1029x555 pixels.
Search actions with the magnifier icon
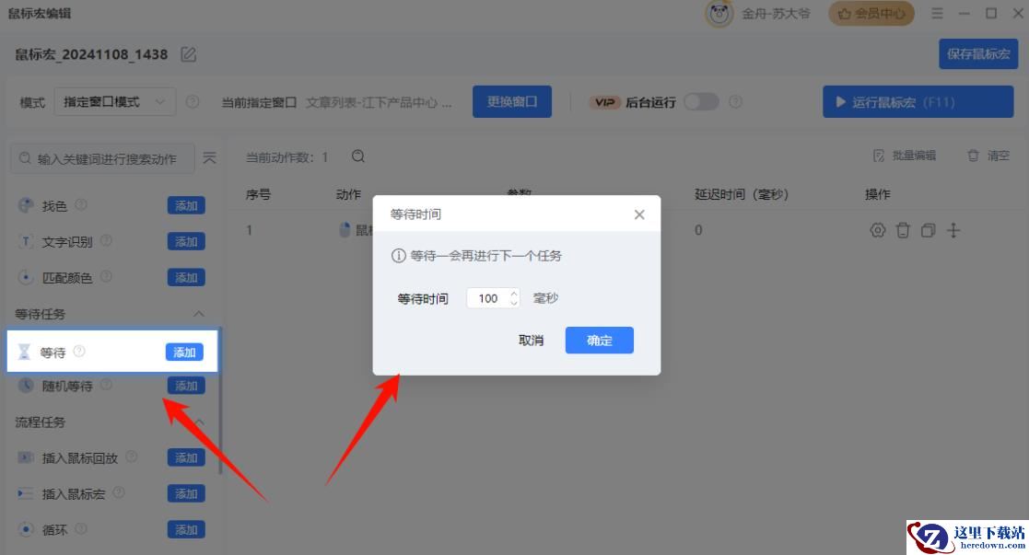coord(357,156)
